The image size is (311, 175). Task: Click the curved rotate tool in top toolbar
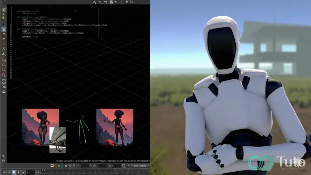(x=105, y=2)
